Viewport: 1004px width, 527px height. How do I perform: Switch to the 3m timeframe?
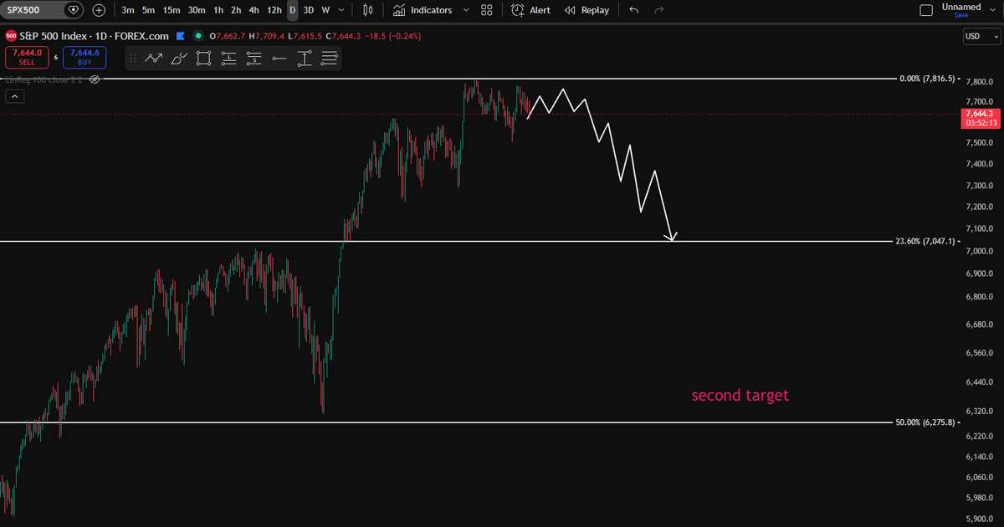click(127, 10)
